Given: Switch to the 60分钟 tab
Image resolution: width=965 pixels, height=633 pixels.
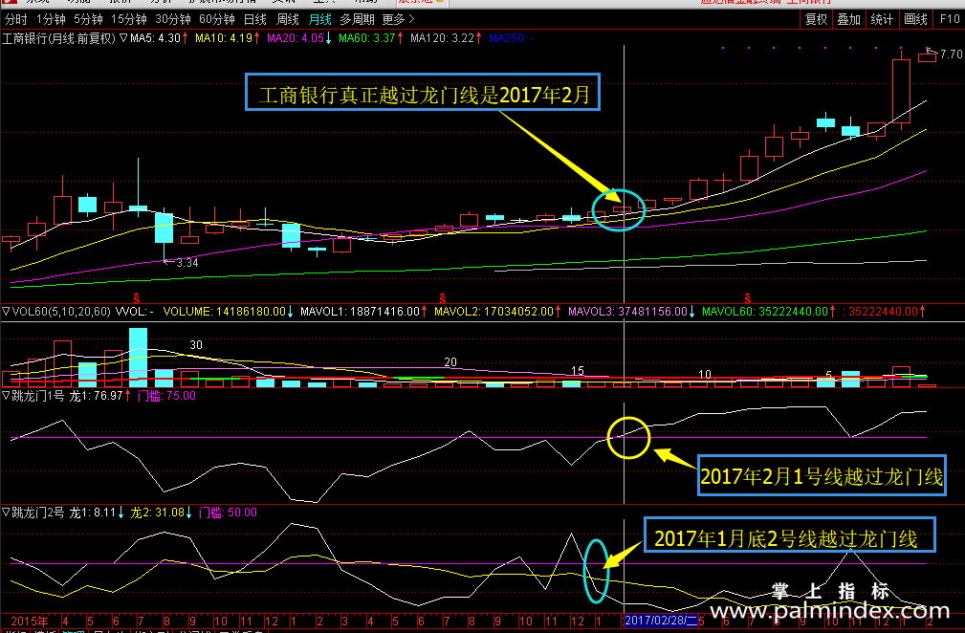Looking at the screenshot, I should click(217, 20).
